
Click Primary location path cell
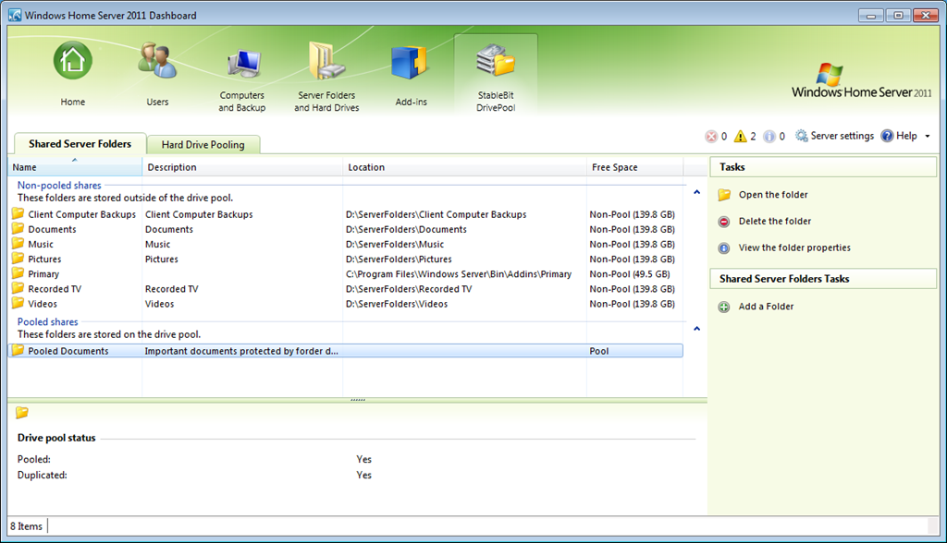[x=459, y=274]
